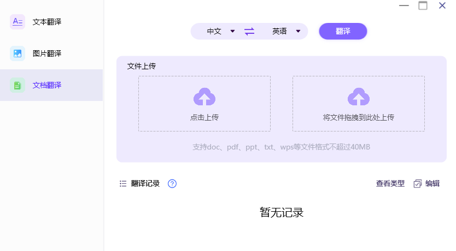Open the 中文 source language dropdown
The width and height of the screenshot is (456, 251).
(x=220, y=32)
